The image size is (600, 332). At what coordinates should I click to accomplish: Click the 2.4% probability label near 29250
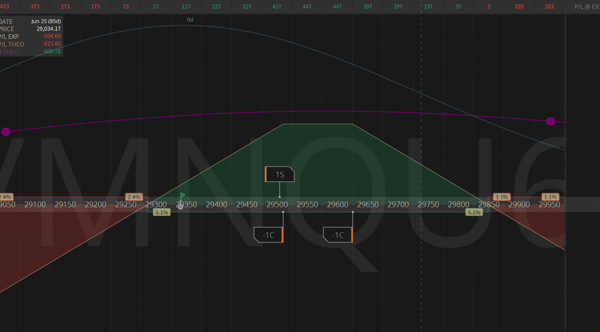[x=134, y=197]
